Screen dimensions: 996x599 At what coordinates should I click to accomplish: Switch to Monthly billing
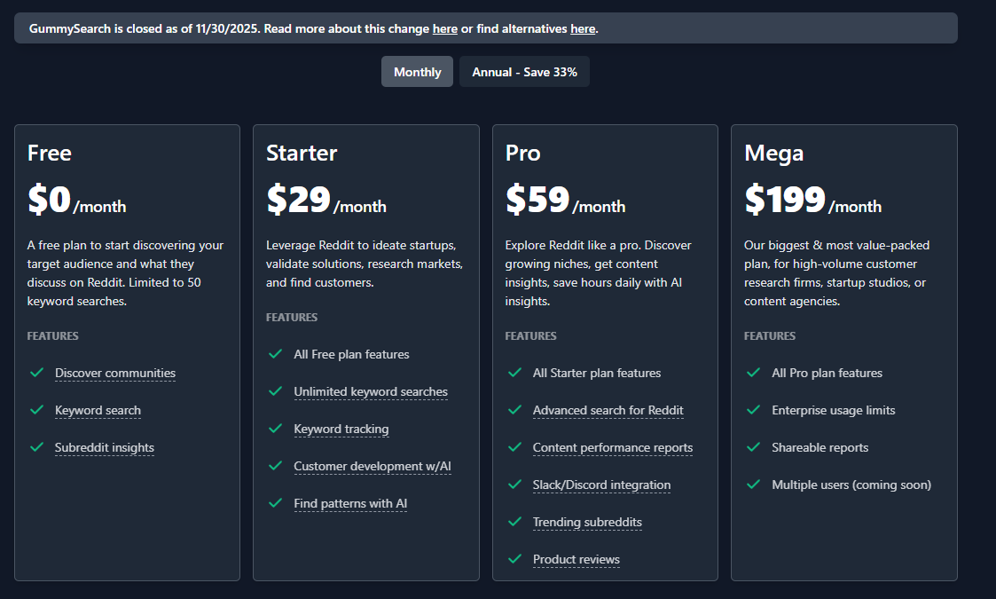[x=417, y=72]
